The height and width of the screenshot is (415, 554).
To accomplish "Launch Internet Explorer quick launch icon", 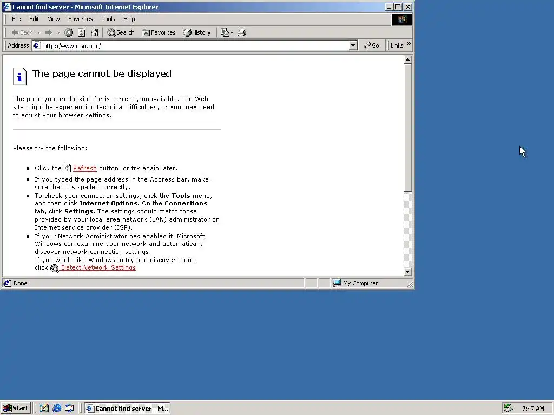I will click(x=57, y=409).
